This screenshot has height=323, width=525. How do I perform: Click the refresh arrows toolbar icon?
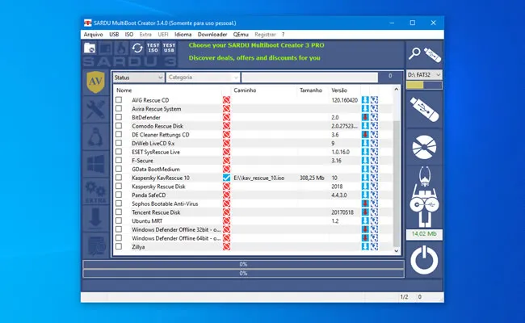tap(137, 48)
